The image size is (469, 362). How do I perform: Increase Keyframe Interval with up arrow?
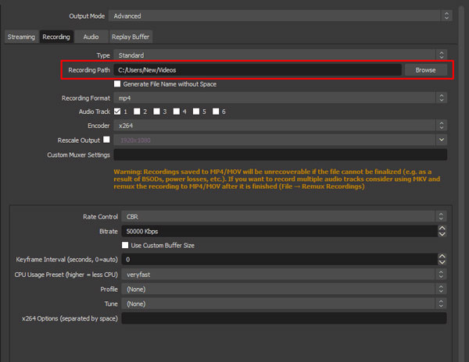(442, 257)
